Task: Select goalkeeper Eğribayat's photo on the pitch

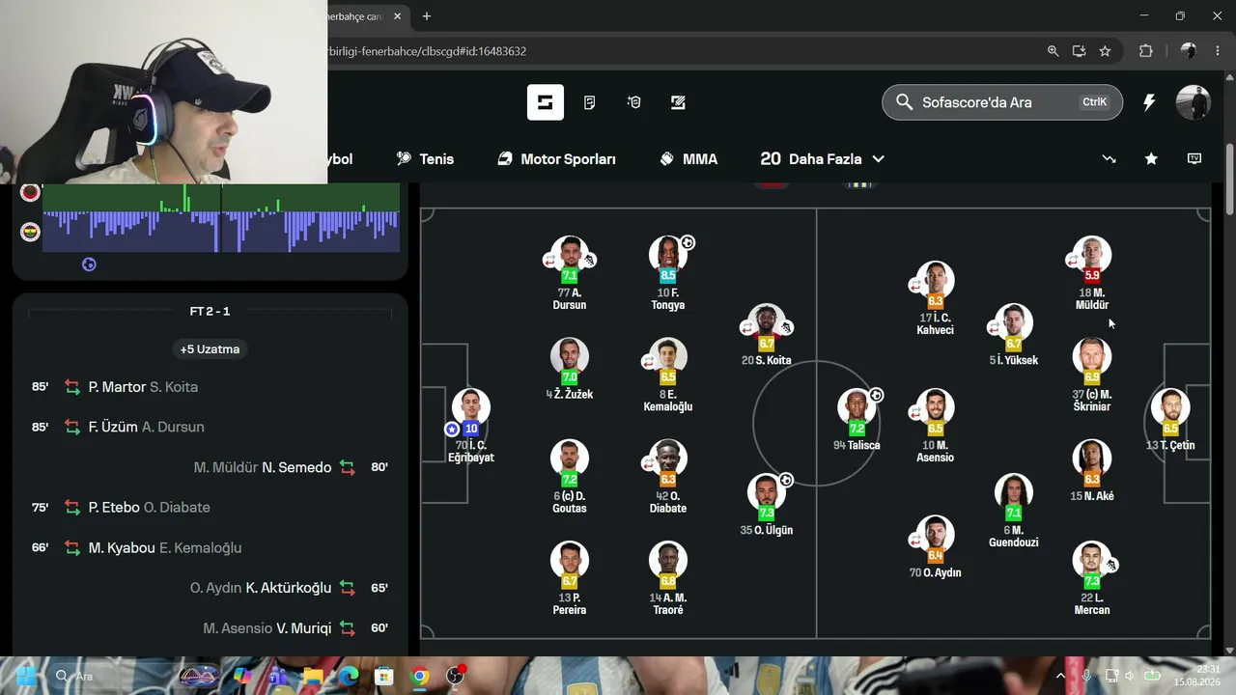Action: [x=470, y=407]
